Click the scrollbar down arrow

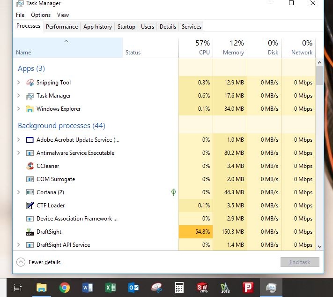(319, 247)
